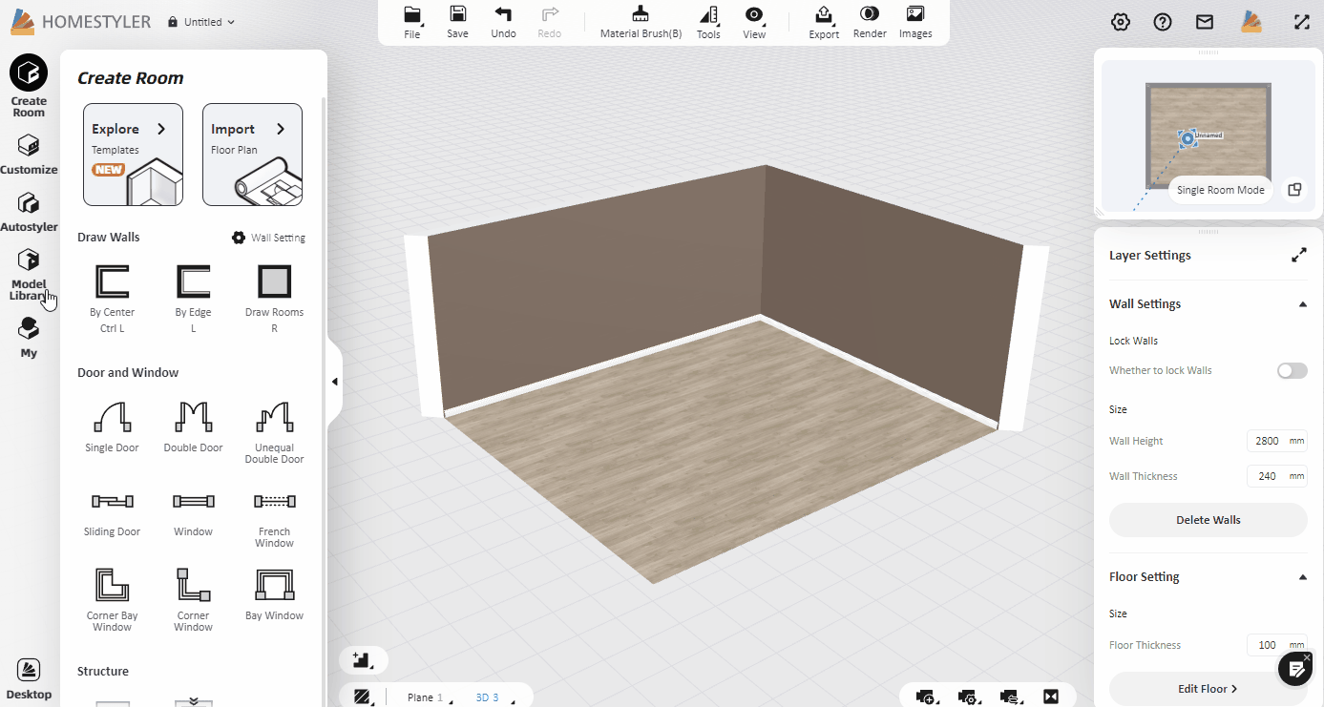Click the Delete Walls button
1324x707 pixels.
point(1208,520)
